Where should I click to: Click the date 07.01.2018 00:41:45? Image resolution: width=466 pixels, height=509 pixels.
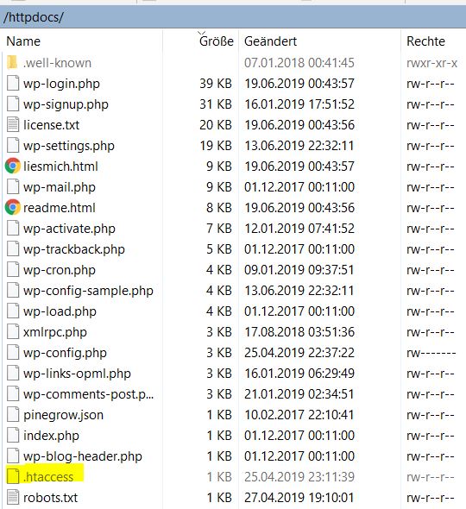click(299, 63)
